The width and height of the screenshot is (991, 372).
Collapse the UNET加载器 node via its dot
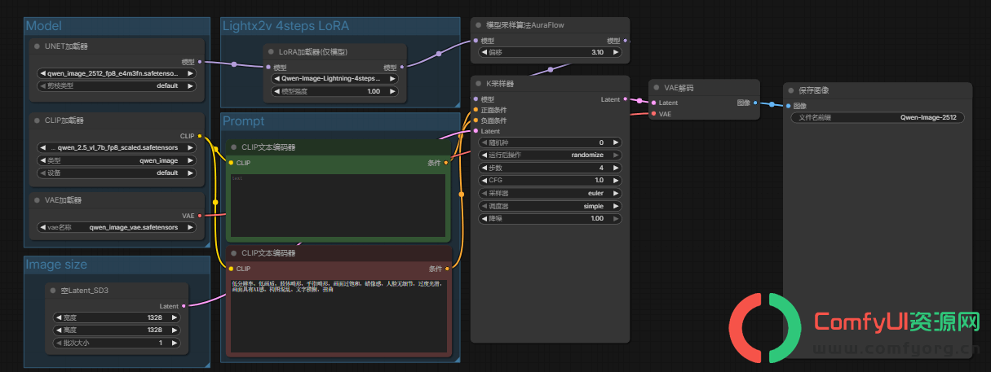(x=38, y=46)
